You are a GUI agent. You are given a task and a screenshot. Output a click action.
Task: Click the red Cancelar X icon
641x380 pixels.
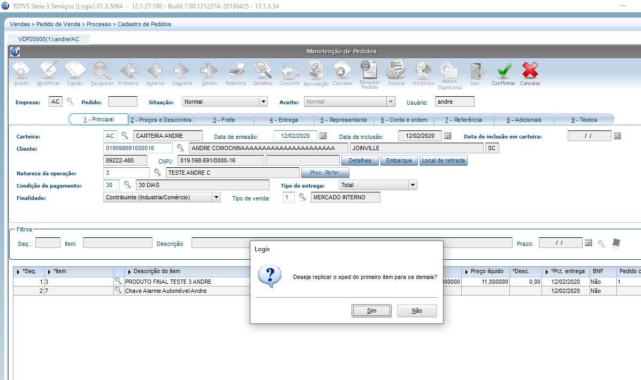point(530,70)
